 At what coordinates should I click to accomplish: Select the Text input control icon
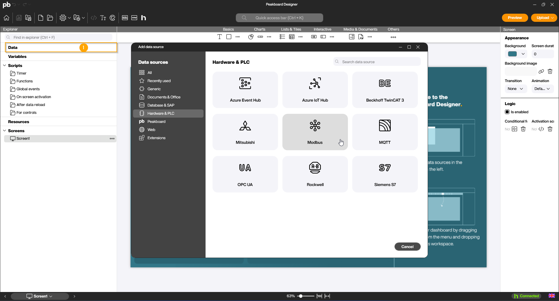coord(323,37)
